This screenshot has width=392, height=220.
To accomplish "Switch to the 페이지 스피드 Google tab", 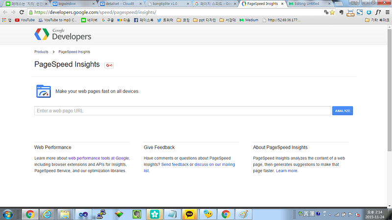I will coord(216,4).
